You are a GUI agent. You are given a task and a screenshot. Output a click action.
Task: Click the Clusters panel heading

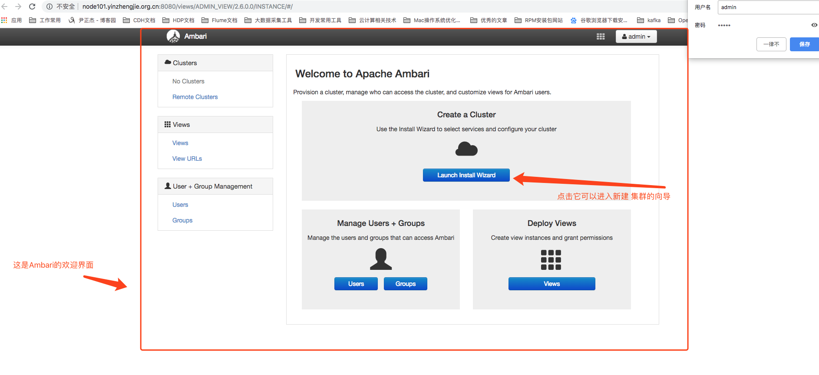[x=215, y=63]
